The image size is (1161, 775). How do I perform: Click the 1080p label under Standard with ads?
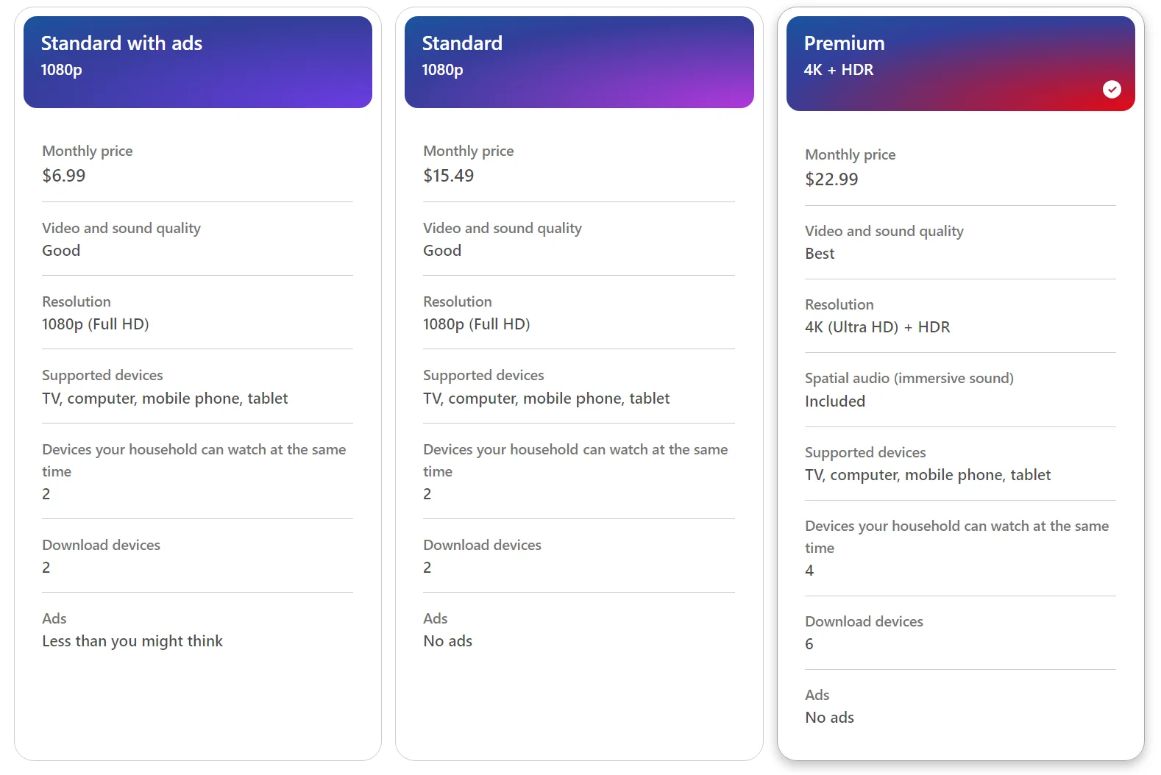(x=62, y=70)
